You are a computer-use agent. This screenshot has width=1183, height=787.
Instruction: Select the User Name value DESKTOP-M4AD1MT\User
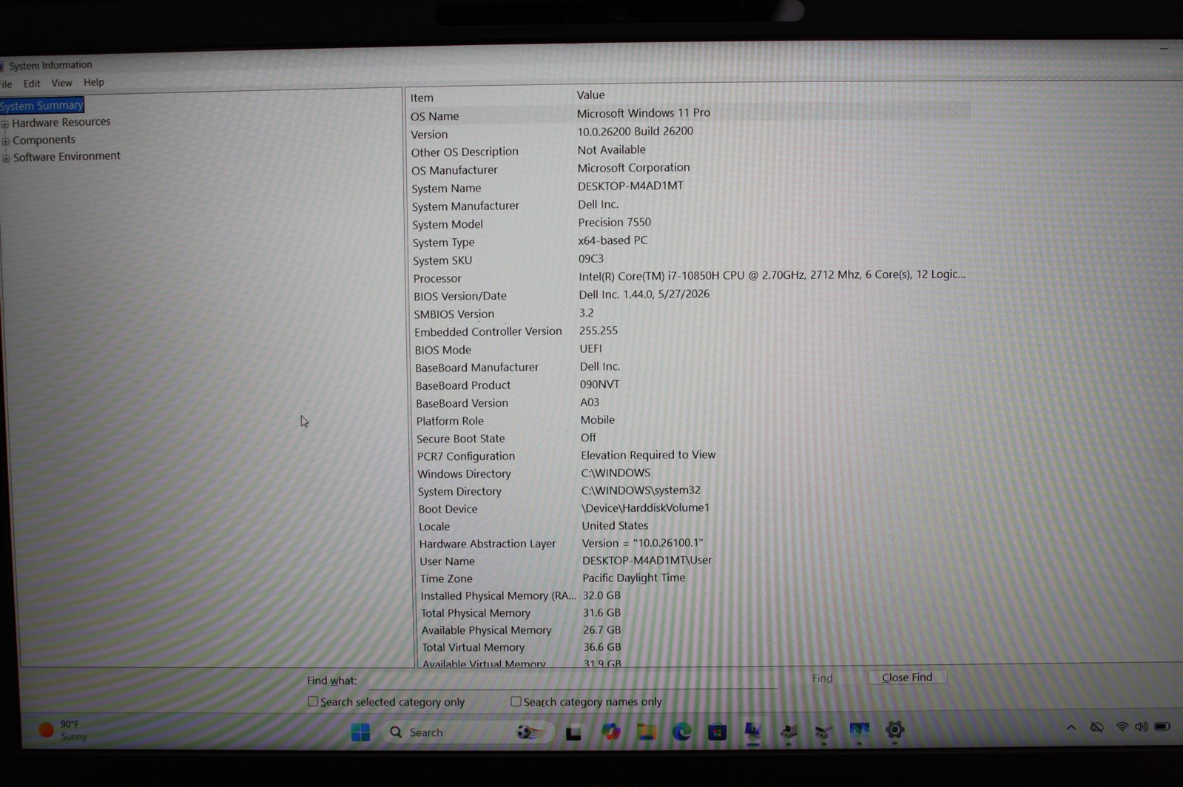click(647, 560)
